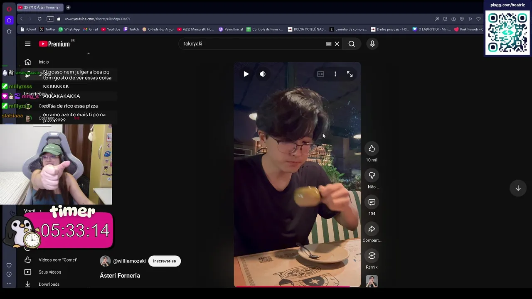Image resolution: width=532 pixels, height=299 pixels.
Task: Open the YouTube hamburger guide menu
Action: [x=28, y=44]
